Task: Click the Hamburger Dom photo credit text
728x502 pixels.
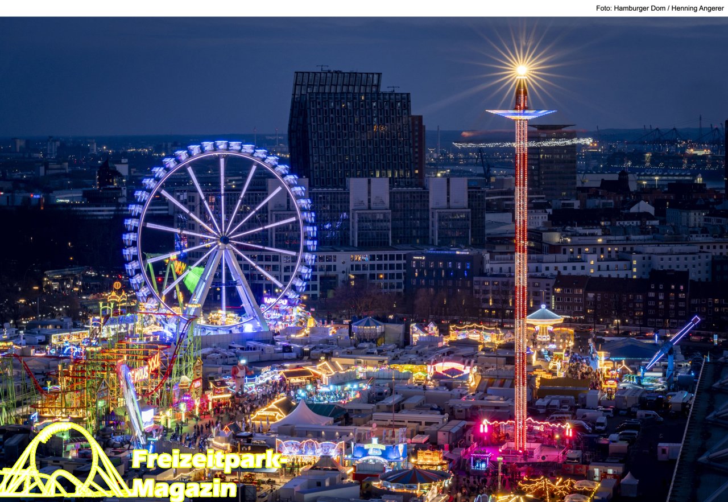Action: click(660, 8)
